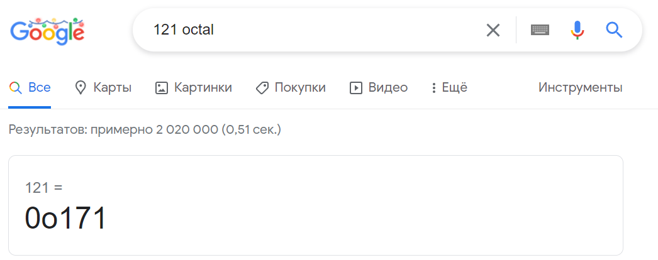This screenshot has height=260, width=658.
Task: Select the Все results tab
Action: [40, 88]
